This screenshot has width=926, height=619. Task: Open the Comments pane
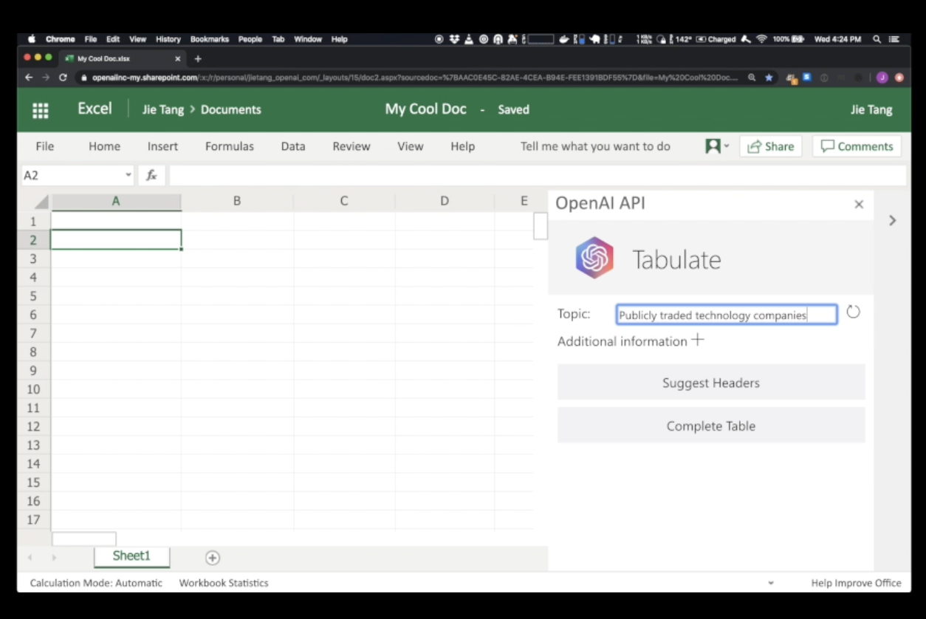tap(857, 146)
